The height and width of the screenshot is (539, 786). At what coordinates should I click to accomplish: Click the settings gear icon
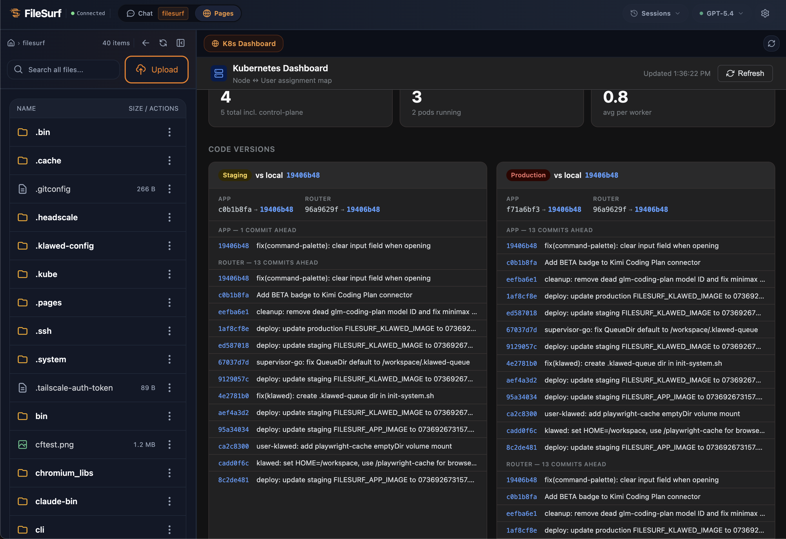[765, 13]
